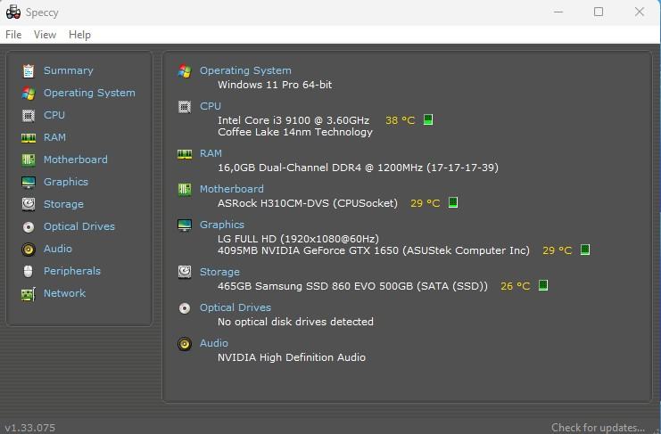The image size is (661, 434).
Task: Click the 26 °C storage temperature value
Action: coord(515,286)
